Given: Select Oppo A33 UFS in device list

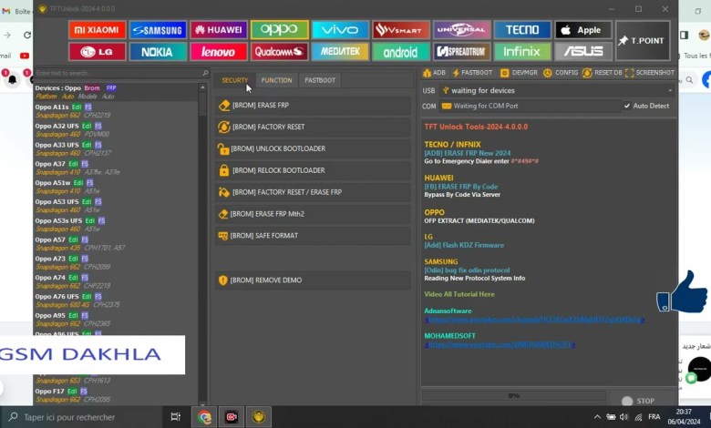Looking at the screenshot, I should click(116, 149).
